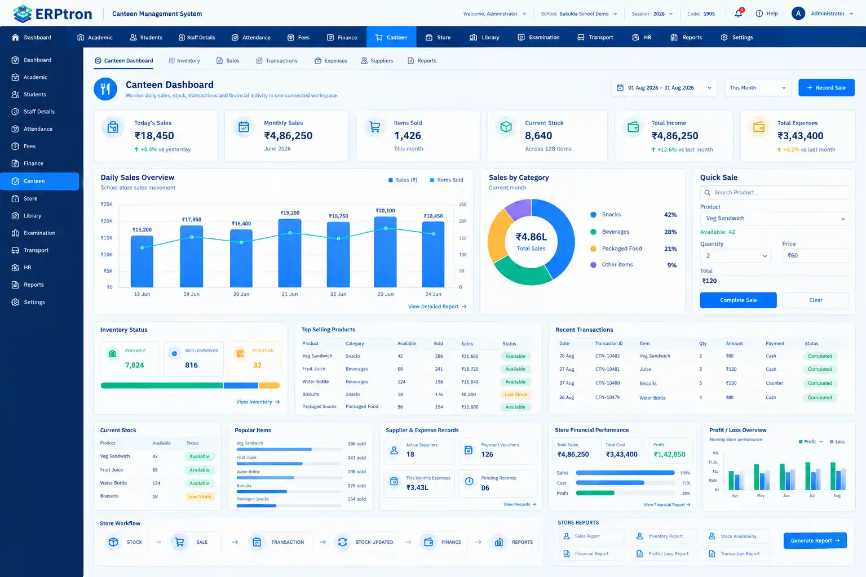Click the Transport icon in left sidebar
The height and width of the screenshot is (577, 866).
(15, 250)
